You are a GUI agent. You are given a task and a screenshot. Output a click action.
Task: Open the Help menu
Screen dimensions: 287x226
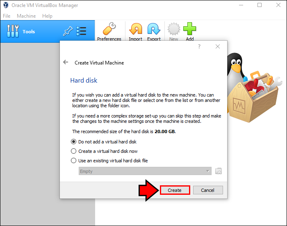[47, 16]
